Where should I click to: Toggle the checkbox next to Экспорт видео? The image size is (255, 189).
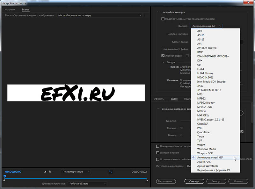coord(187,56)
